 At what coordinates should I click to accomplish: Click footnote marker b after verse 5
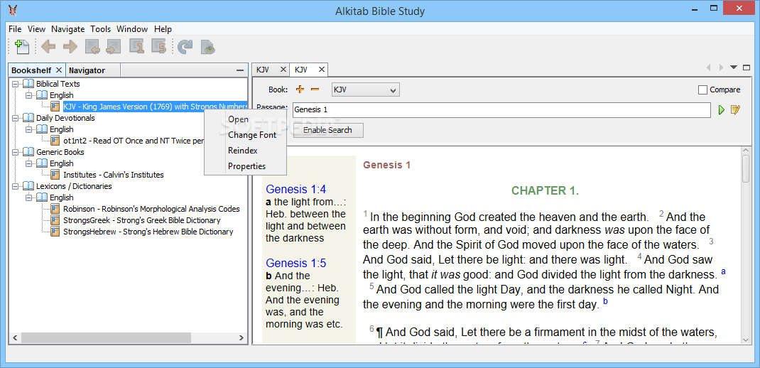point(605,302)
